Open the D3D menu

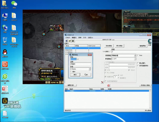click(x=85, y=38)
